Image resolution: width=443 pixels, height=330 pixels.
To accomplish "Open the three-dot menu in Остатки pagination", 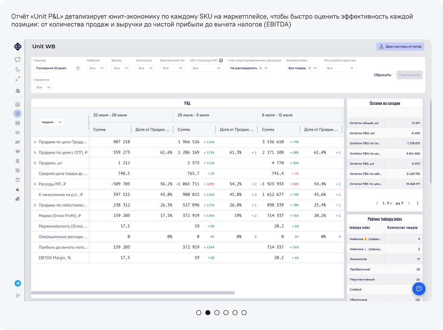I will [417, 203].
